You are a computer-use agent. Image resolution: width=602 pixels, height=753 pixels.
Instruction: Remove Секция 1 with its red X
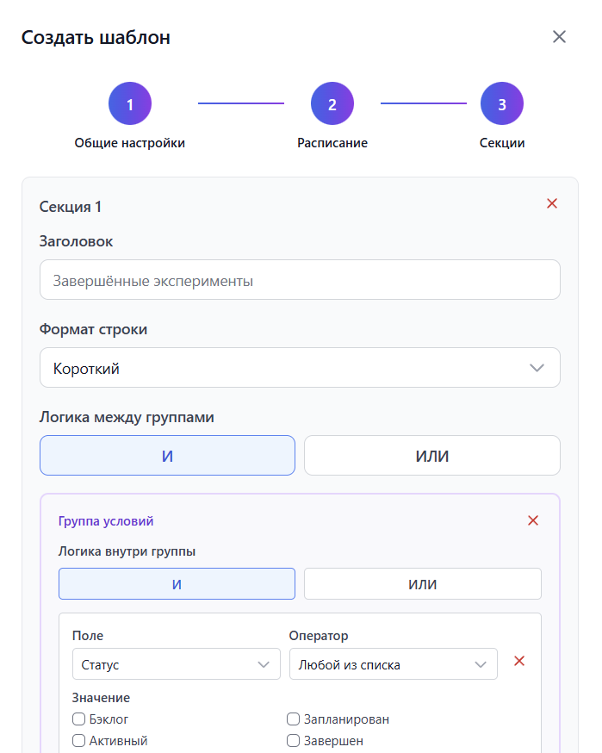552,203
